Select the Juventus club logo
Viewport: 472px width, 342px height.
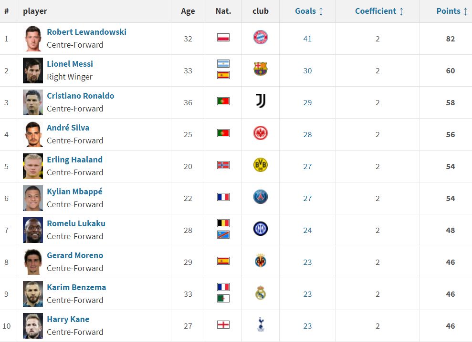tap(261, 101)
